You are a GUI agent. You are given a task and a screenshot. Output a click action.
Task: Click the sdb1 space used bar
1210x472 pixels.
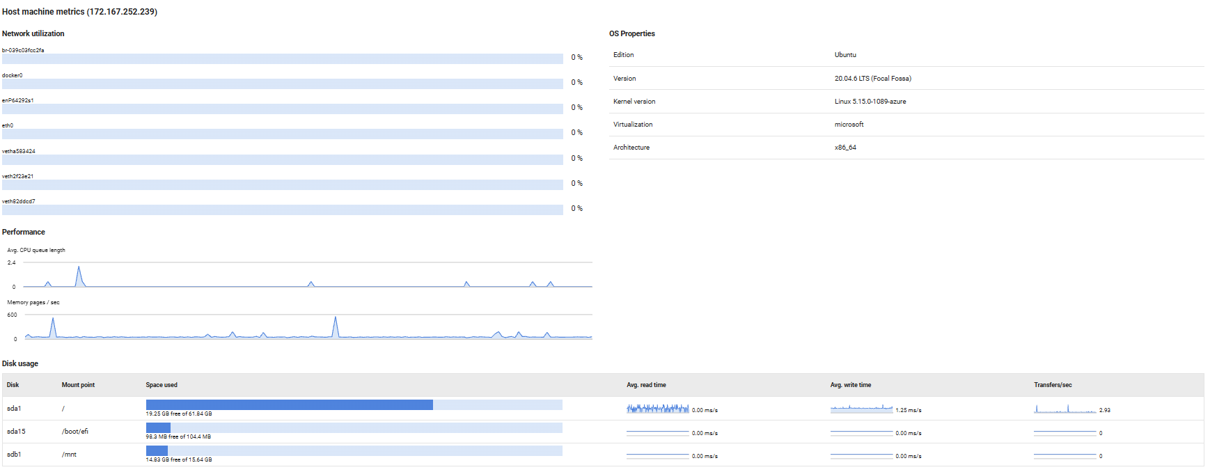tap(354, 451)
